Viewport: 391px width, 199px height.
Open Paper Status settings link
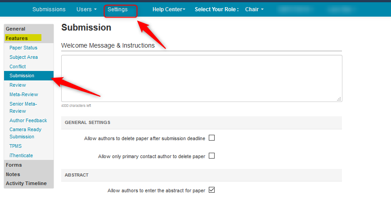[23, 48]
